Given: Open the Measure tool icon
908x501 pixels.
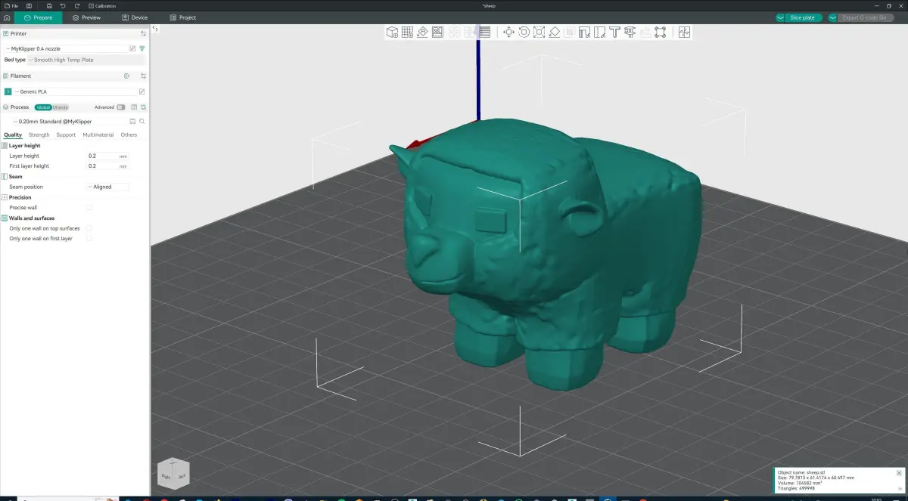Looking at the screenshot, I should pos(629,32).
